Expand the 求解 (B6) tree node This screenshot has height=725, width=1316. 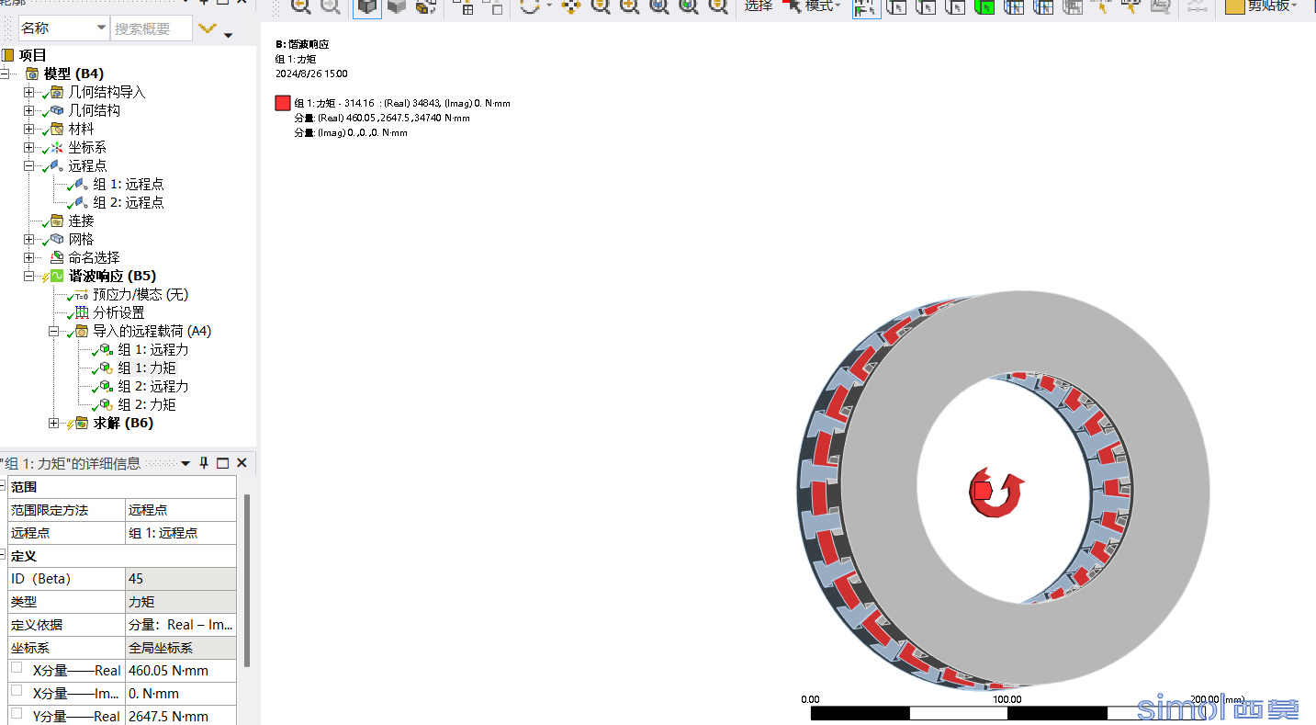coord(54,423)
